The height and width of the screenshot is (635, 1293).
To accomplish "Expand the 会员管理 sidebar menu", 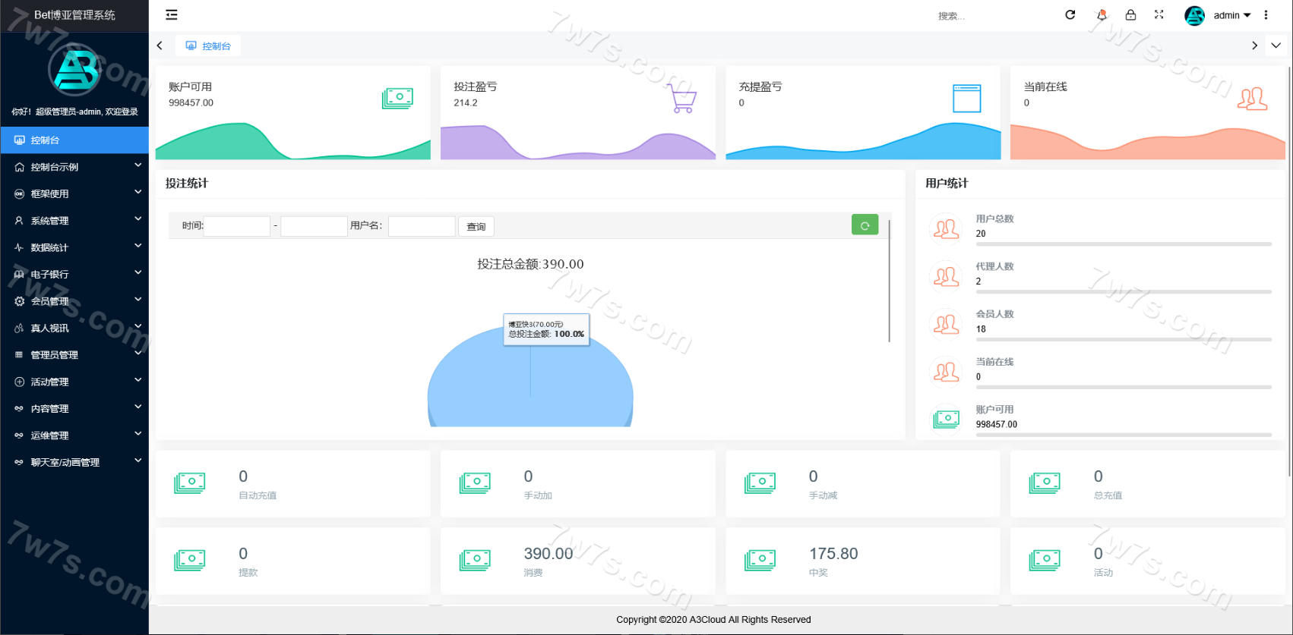I will click(74, 301).
